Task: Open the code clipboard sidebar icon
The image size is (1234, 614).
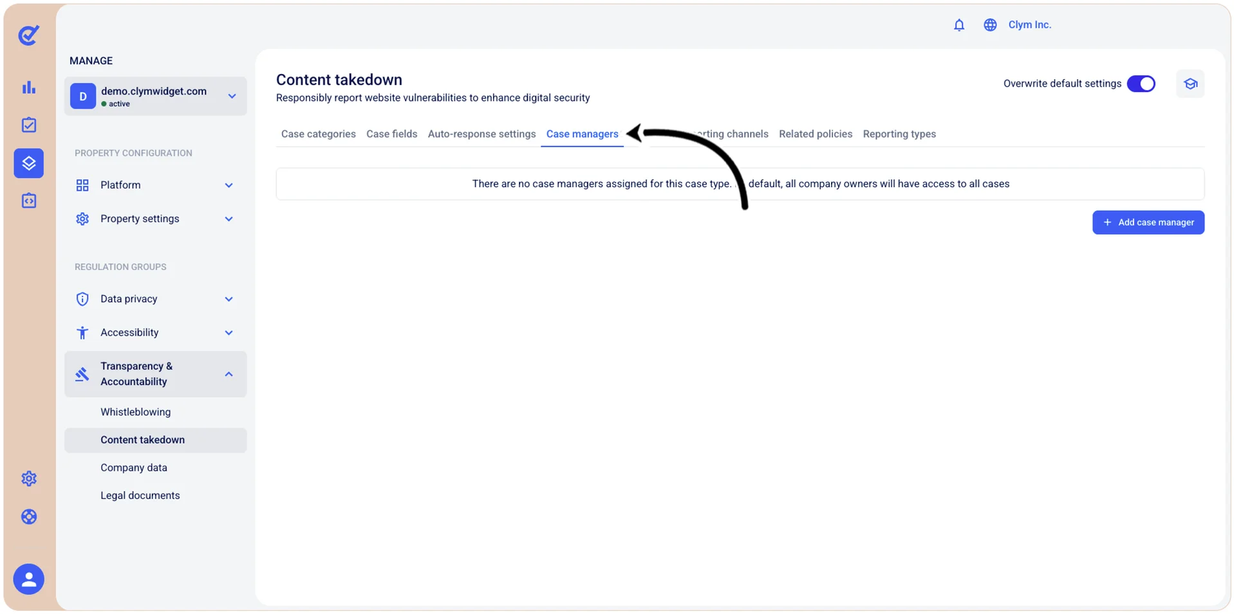Action: (29, 201)
